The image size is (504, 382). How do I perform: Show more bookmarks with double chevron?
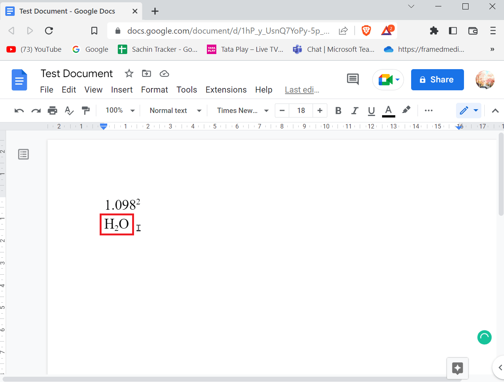pos(492,49)
